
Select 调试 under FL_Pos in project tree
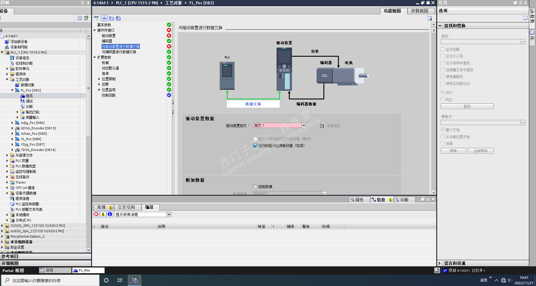tap(29, 101)
